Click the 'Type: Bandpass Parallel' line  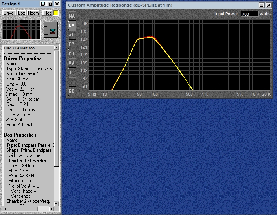[30, 145]
